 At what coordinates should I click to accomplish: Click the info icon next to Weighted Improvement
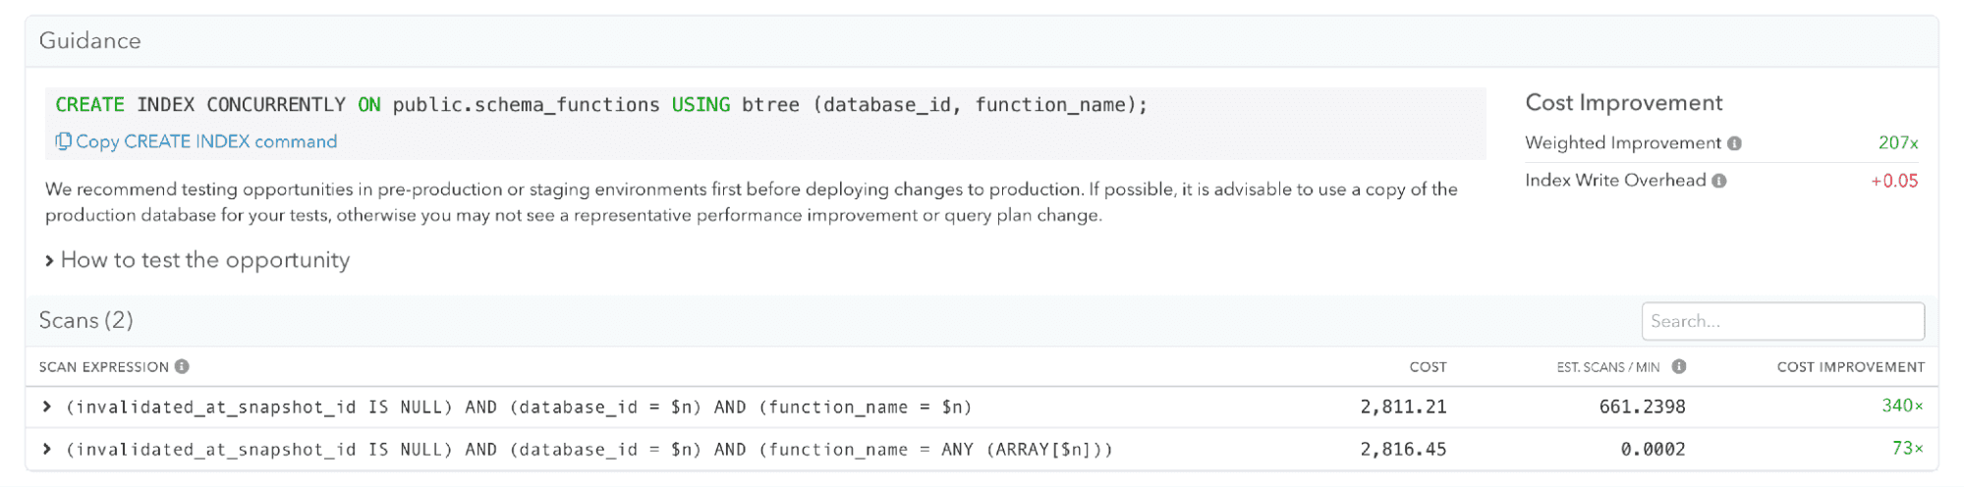tap(1734, 143)
